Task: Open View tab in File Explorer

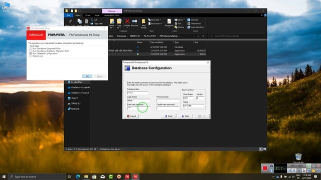Action: (97, 15)
